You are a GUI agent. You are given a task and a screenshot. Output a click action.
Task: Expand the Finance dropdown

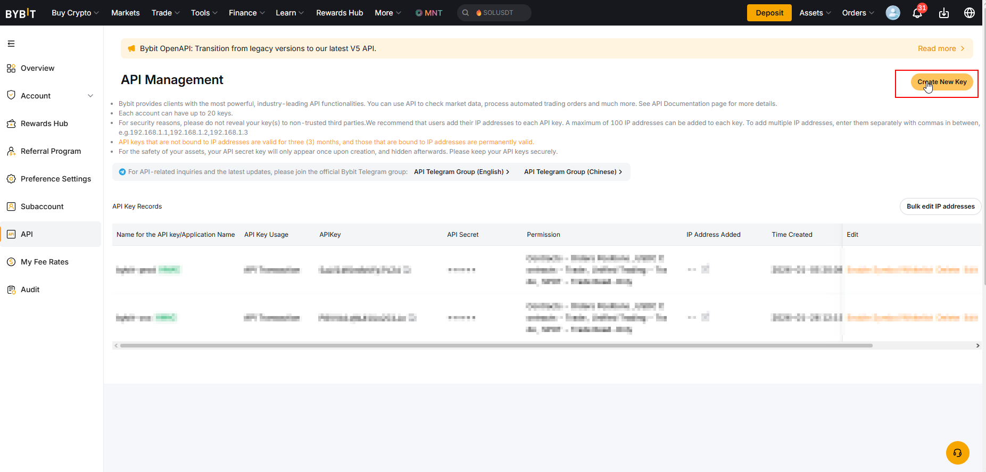[246, 13]
